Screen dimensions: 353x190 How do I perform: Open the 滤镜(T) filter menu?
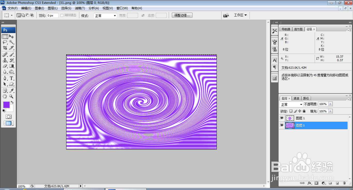pos(80,8)
